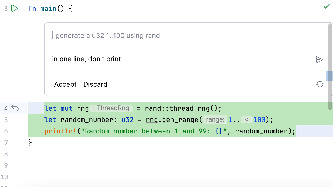Click the green checkmark inspection status icon
The height and width of the screenshot is (187, 333).
tap(326, 6)
